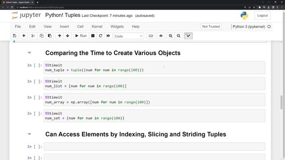Select the num_set timeit cell
The height and width of the screenshot is (160, 285).
click(x=155, y=116)
